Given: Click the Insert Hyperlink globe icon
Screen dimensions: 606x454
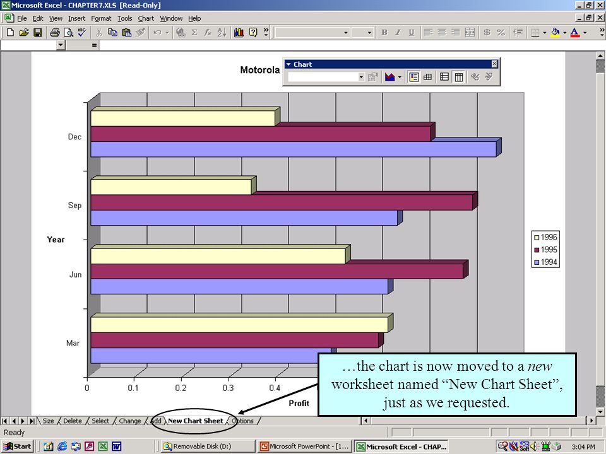Looking at the screenshot, I should click(x=181, y=32).
